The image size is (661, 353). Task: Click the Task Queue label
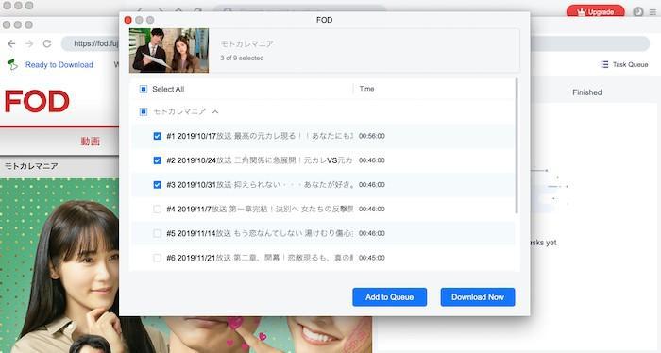(x=630, y=64)
